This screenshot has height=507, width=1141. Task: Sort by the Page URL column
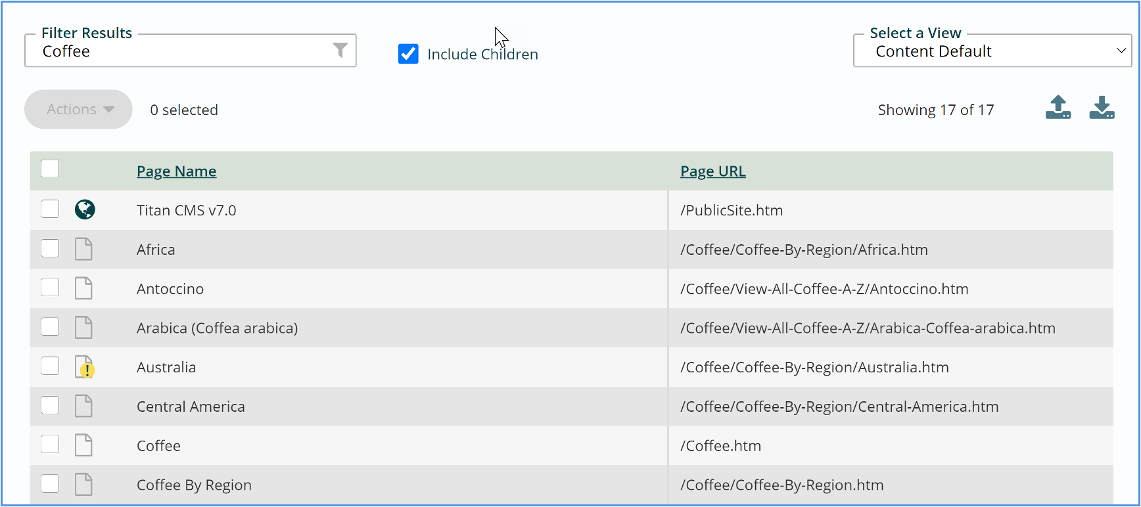pos(713,171)
